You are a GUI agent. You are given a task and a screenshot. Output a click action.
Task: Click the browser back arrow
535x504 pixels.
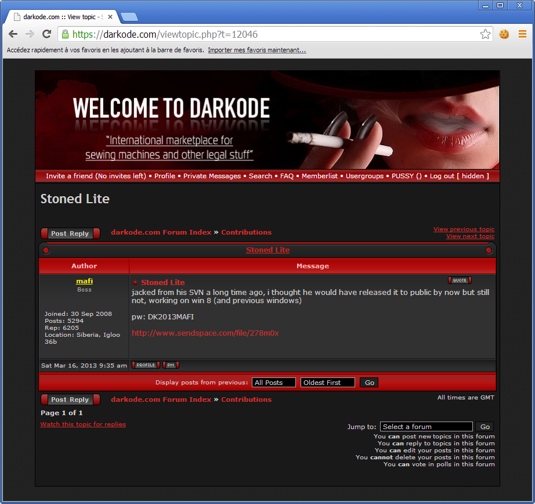point(13,34)
